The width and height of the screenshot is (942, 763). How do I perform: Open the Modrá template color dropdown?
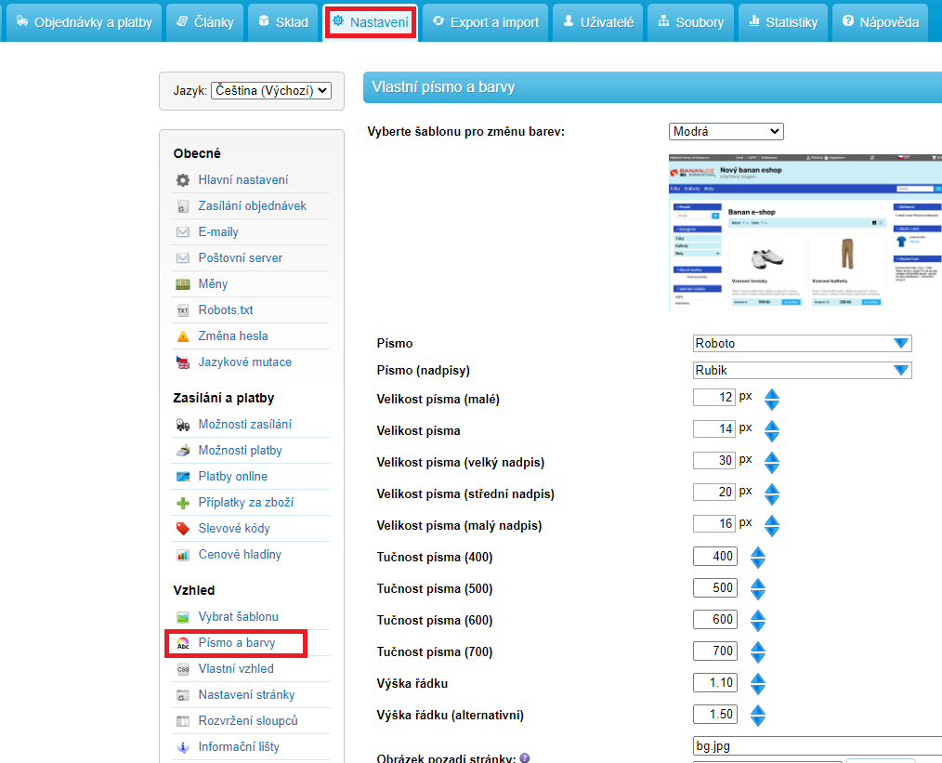726,132
